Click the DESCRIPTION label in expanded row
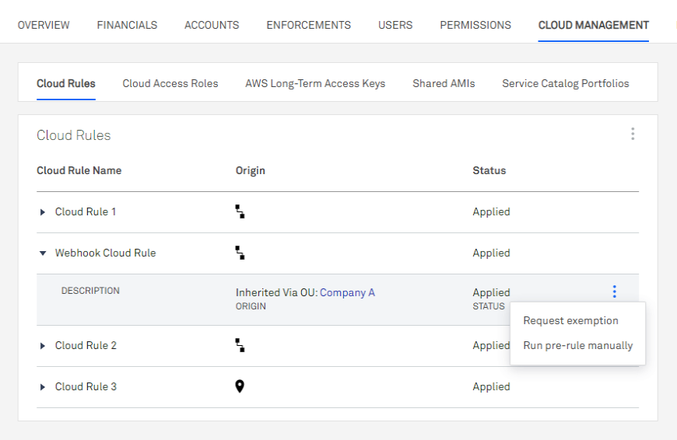The height and width of the screenshot is (440, 677). pos(90,291)
